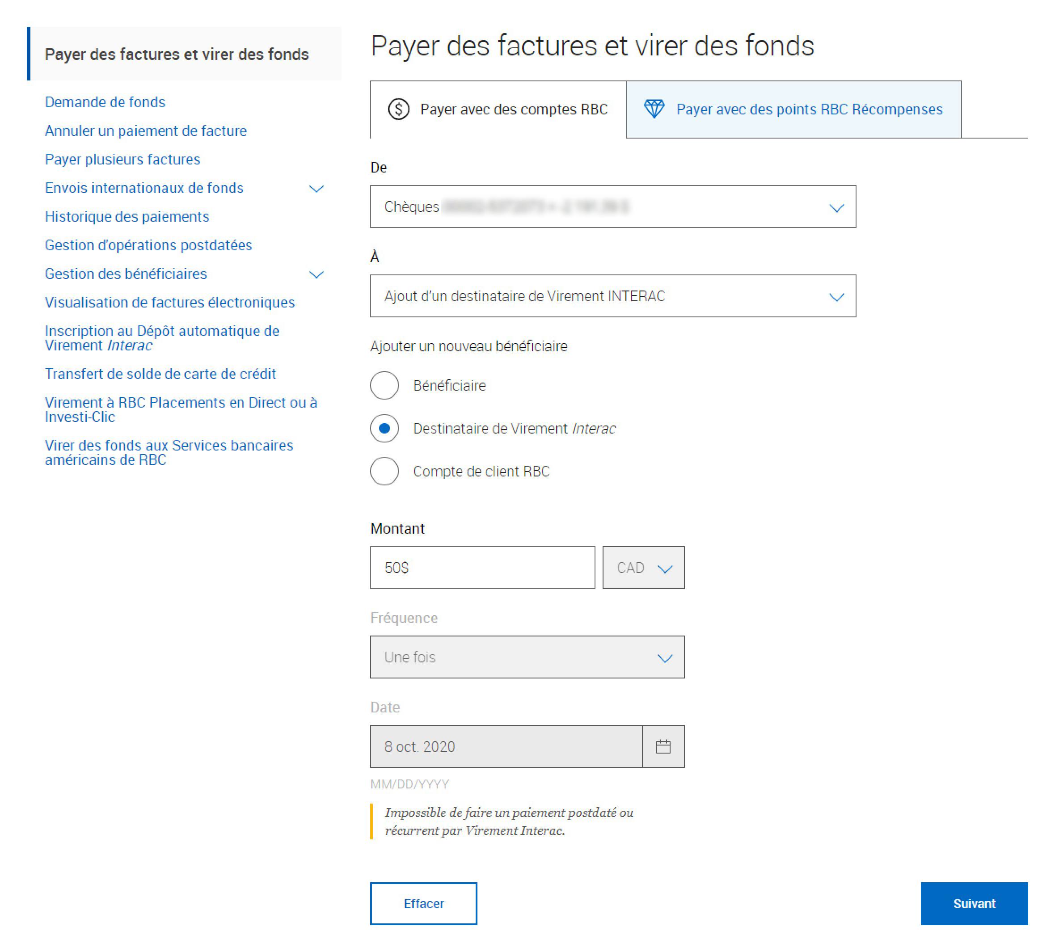Open Visualisation de factures électroniques
Image resolution: width=1055 pixels, height=952 pixels.
(x=170, y=302)
